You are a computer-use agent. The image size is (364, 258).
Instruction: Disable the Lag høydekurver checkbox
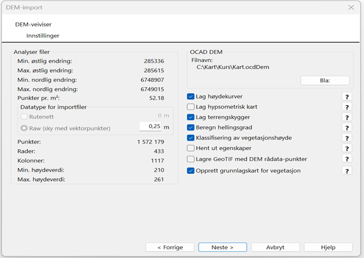point(191,96)
